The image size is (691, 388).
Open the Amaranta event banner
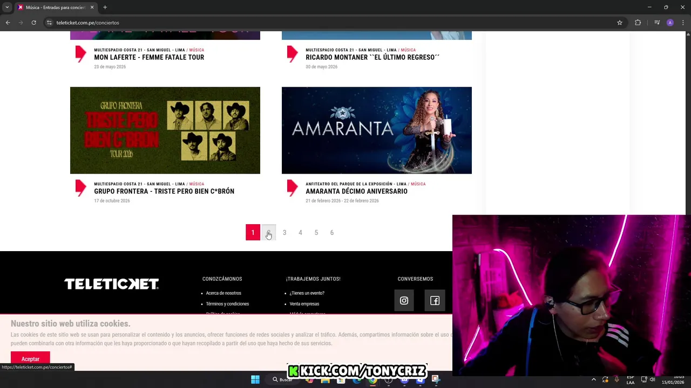377,130
